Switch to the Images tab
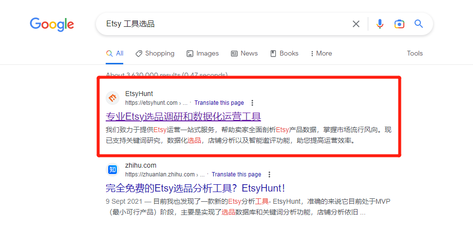 pos(203,54)
